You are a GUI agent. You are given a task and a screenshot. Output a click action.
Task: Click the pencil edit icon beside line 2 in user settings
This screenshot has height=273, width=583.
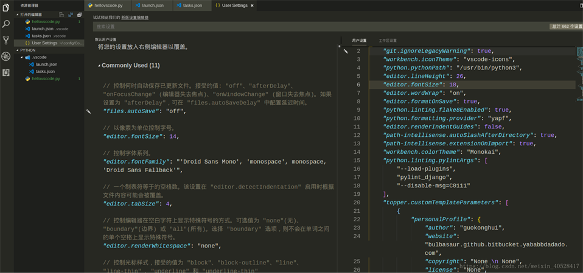coord(346,51)
